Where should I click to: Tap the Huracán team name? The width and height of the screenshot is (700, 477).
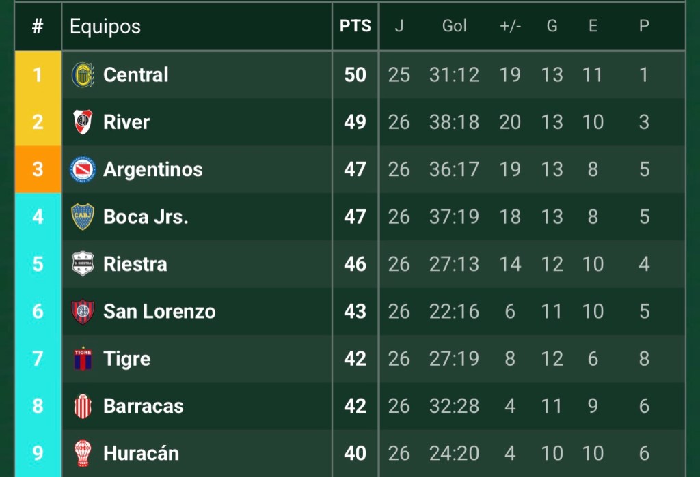click(141, 453)
